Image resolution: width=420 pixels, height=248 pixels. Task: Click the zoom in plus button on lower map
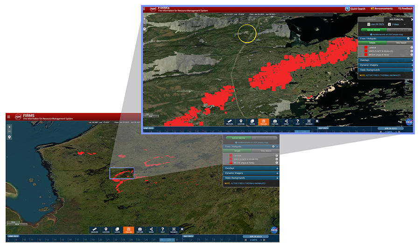[9, 127]
